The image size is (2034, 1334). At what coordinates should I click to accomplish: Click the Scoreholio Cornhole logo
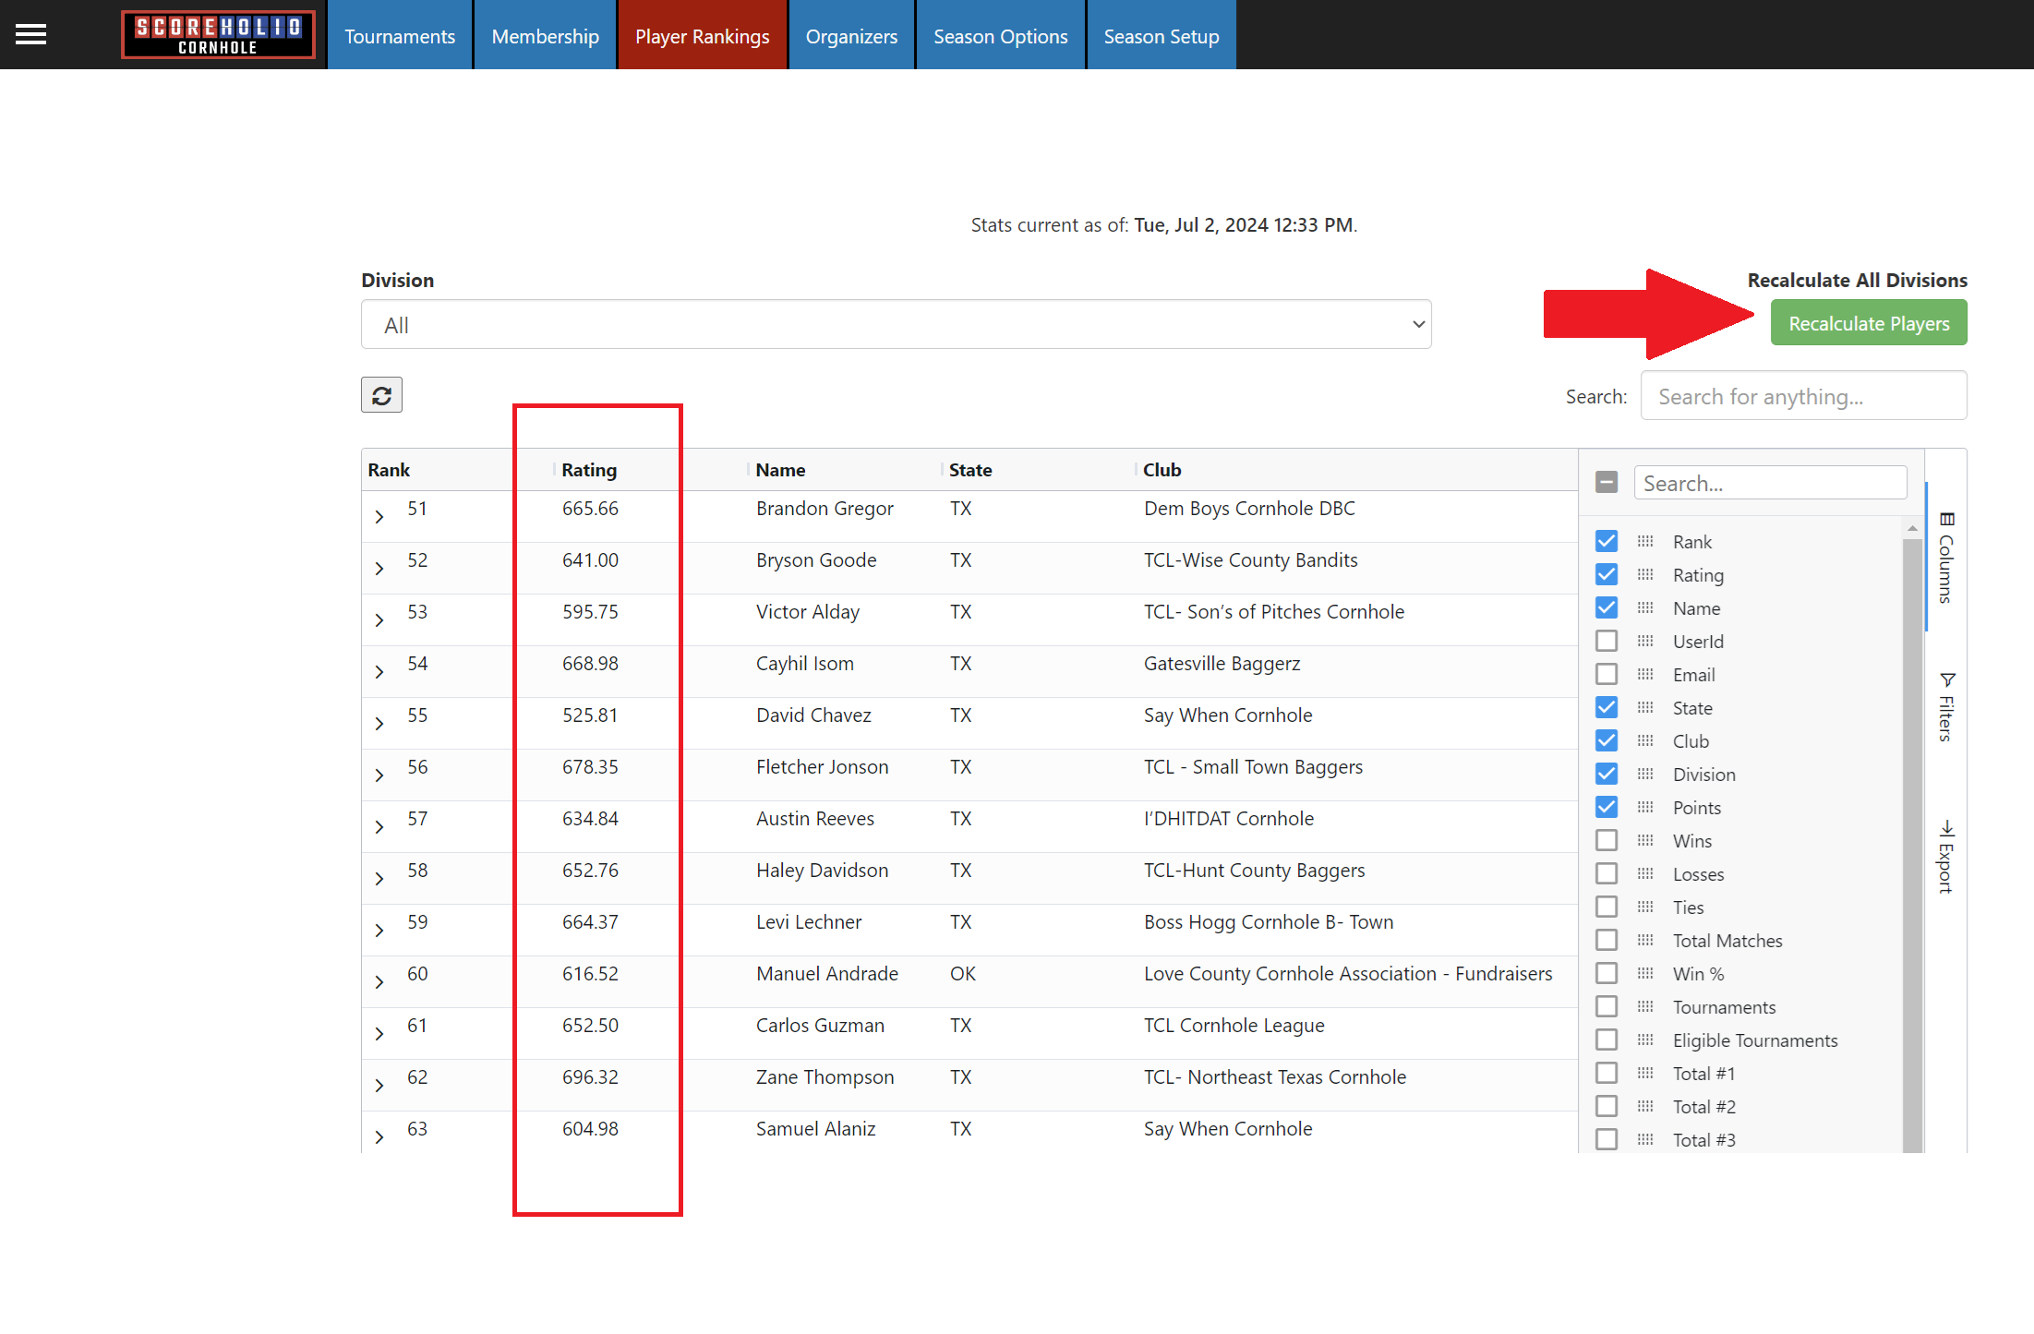(x=218, y=35)
